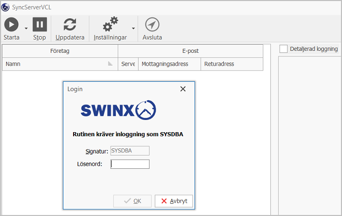Focus the Lösenord password field
Screen dimensions: 342x216
click(x=130, y=164)
